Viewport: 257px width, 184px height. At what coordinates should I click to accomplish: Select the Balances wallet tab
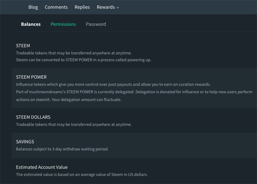[31, 24]
